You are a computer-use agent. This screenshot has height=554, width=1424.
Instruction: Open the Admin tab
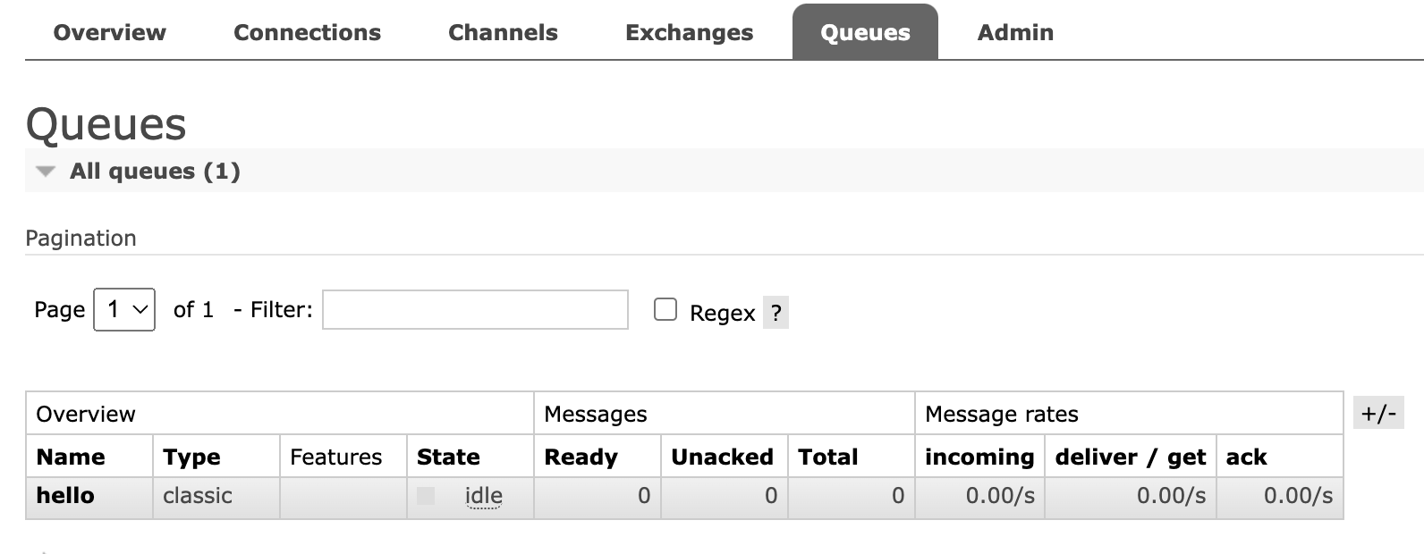pyautogui.click(x=1015, y=33)
